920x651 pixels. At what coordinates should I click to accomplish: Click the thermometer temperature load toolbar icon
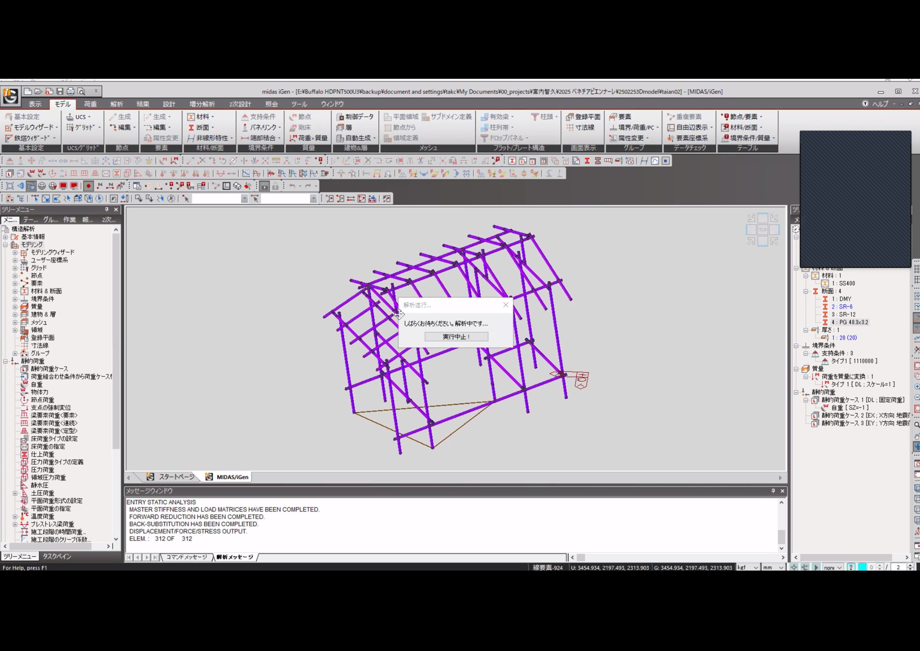point(163,173)
